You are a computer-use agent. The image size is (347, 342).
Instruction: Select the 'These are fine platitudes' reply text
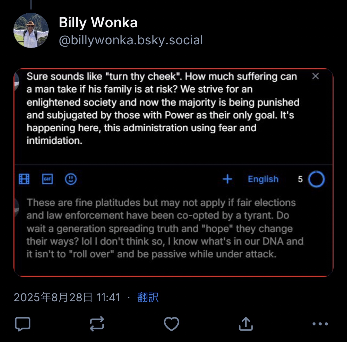[165, 228]
